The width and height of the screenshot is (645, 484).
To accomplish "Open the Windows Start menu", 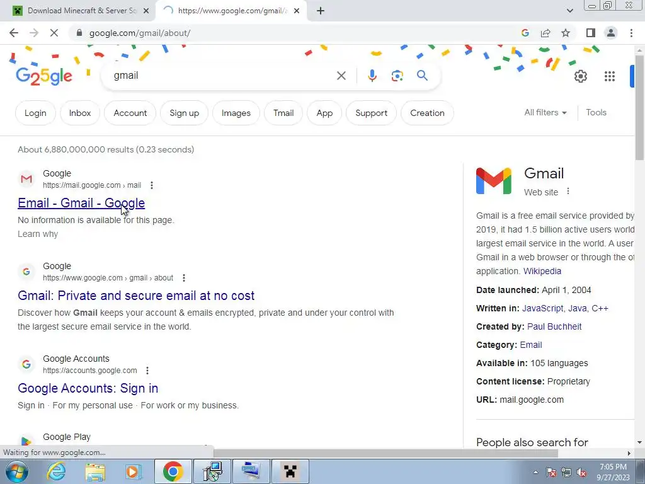I will click(17, 471).
